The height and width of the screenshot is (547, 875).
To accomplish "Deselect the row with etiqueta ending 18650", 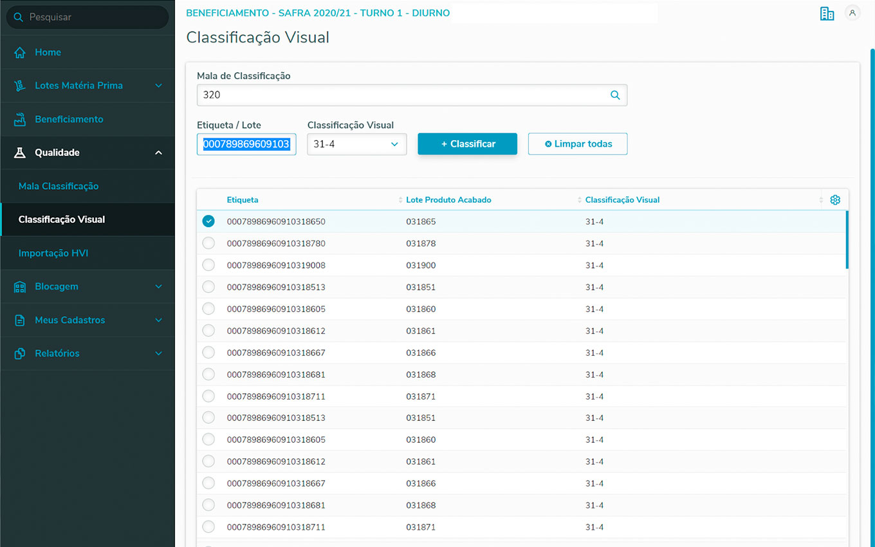I will tap(208, 221).
